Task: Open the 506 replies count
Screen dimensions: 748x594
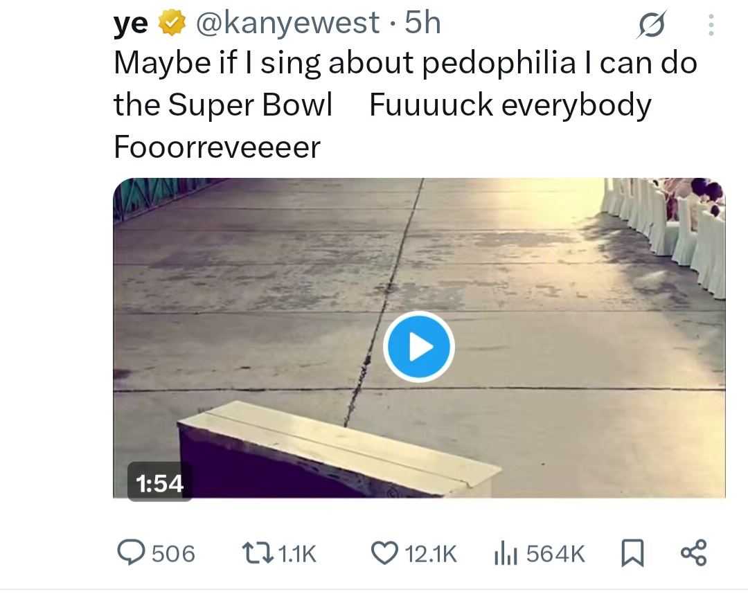Action: pos(173,553)
